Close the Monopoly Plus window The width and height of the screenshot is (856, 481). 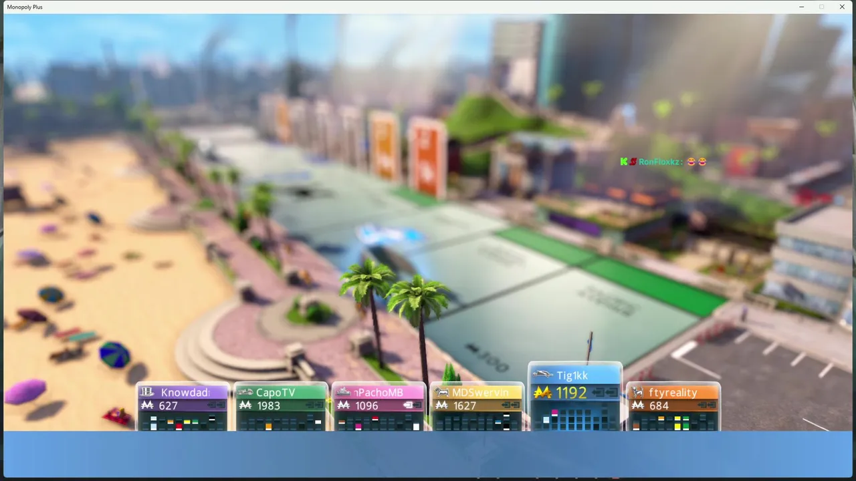[x=842, y=7]
